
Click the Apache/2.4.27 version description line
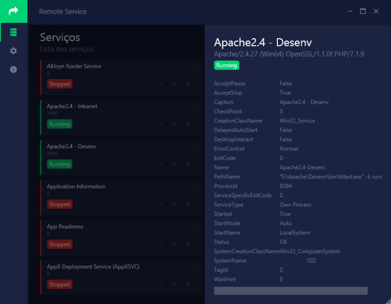tap(289, 54)
